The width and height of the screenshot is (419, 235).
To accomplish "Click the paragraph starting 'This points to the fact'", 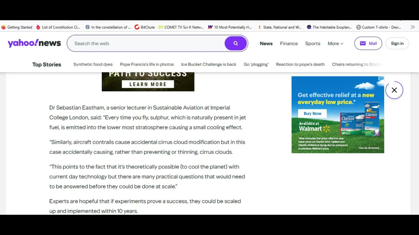I will pos(147,176).
